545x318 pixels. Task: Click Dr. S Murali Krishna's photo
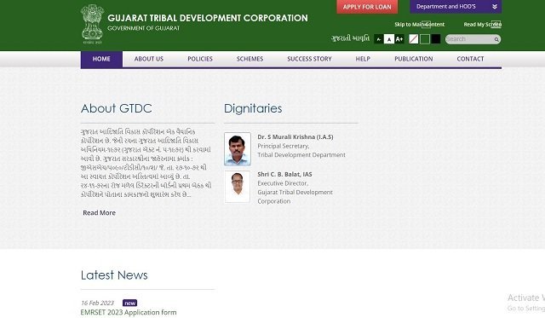coord(238,149)
